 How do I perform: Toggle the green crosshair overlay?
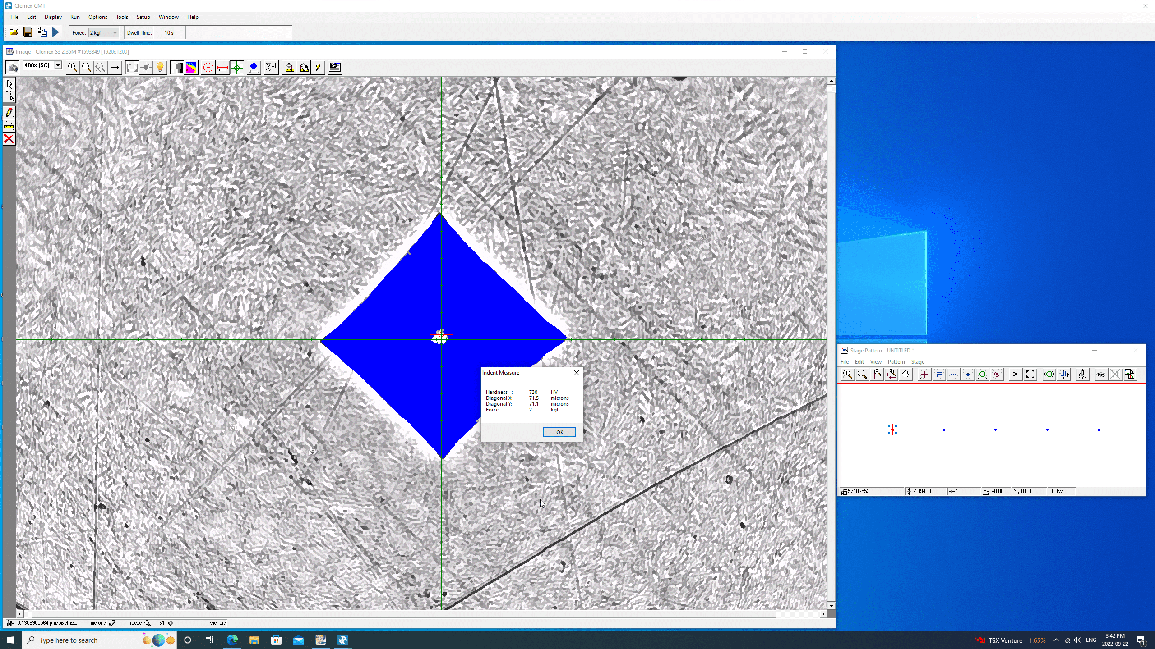(x=237, y=68)
